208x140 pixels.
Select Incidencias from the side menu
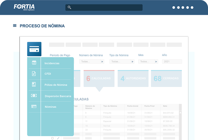(x=52, y=63)
